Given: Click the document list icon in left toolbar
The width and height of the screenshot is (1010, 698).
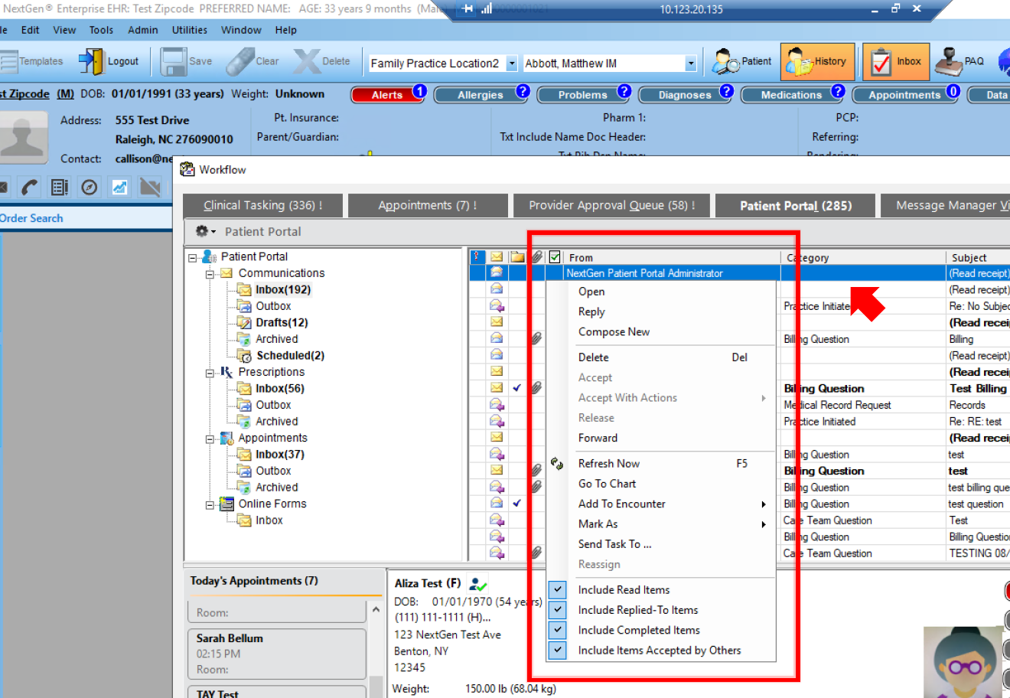Looking at the screenshot, I should (59, 187).
